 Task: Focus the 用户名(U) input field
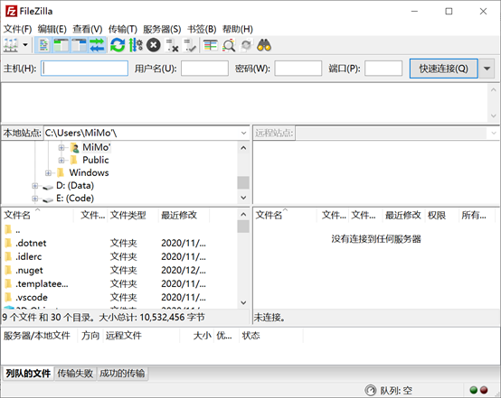[204, 69]
